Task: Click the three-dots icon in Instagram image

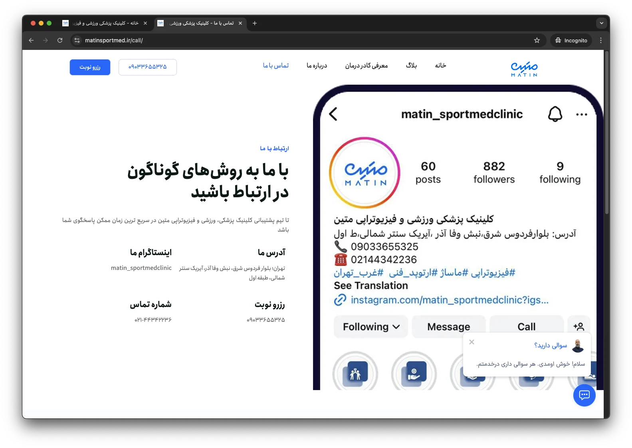Action: click(x=581, y=115)
